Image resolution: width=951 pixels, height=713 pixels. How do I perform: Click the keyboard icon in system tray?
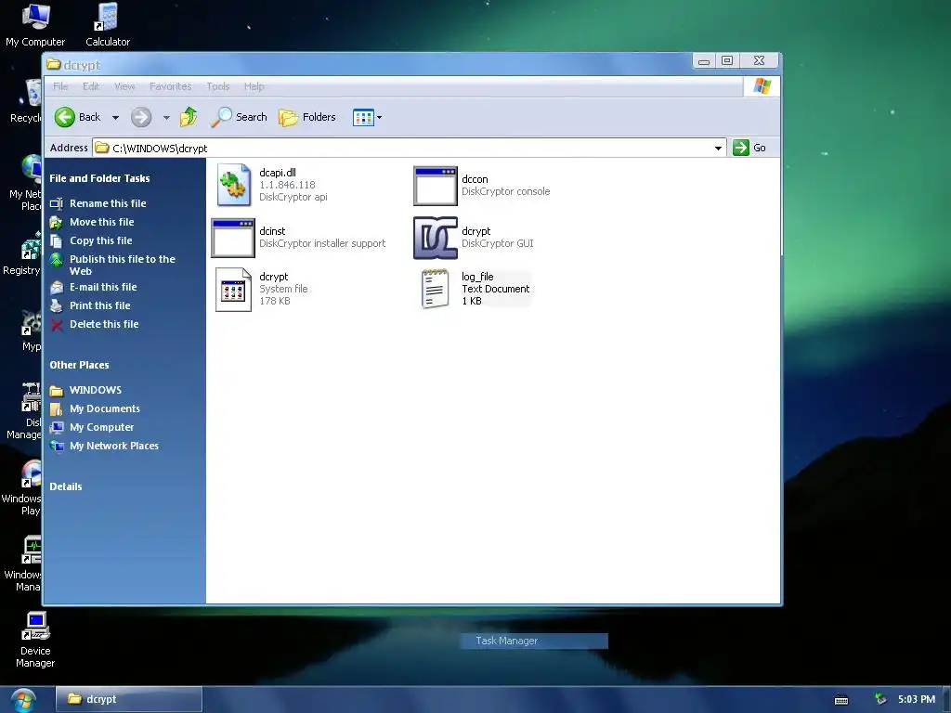[x=841, y=700]
